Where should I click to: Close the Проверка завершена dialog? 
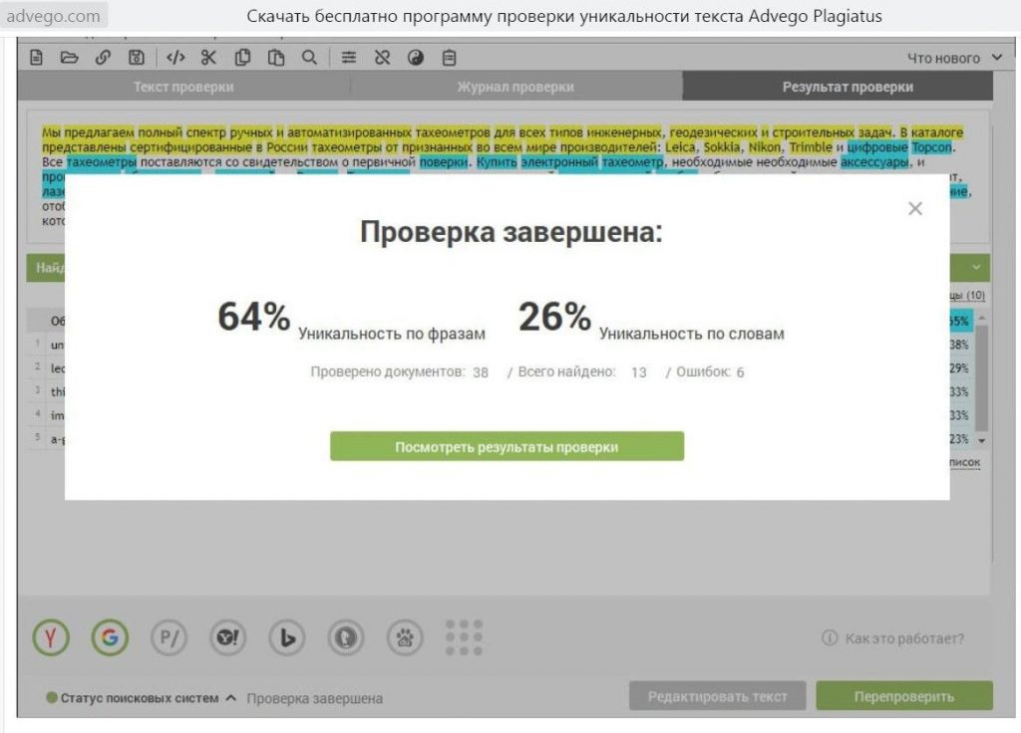tap(915, 208)
